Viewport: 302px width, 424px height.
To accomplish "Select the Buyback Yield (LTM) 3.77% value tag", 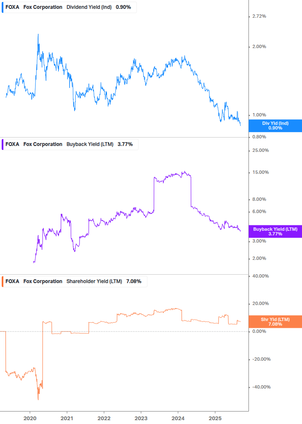I will [275, 232].
